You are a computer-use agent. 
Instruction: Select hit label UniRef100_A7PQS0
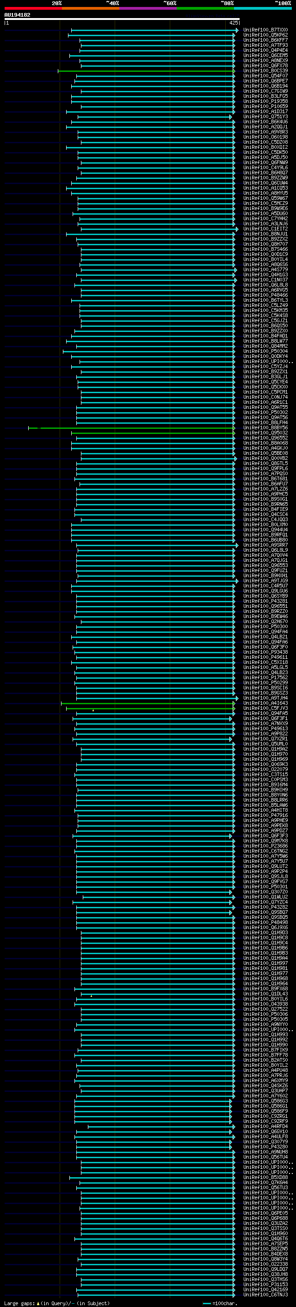(265, 473)
